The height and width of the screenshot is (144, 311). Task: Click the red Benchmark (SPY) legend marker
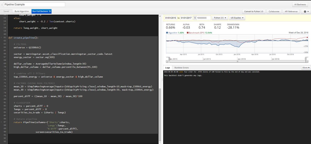187,33
